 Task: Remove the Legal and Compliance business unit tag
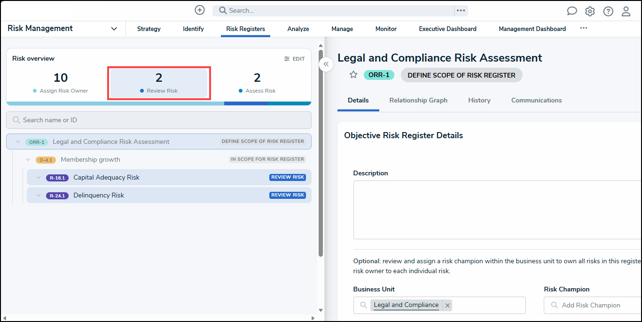[447, 305]
